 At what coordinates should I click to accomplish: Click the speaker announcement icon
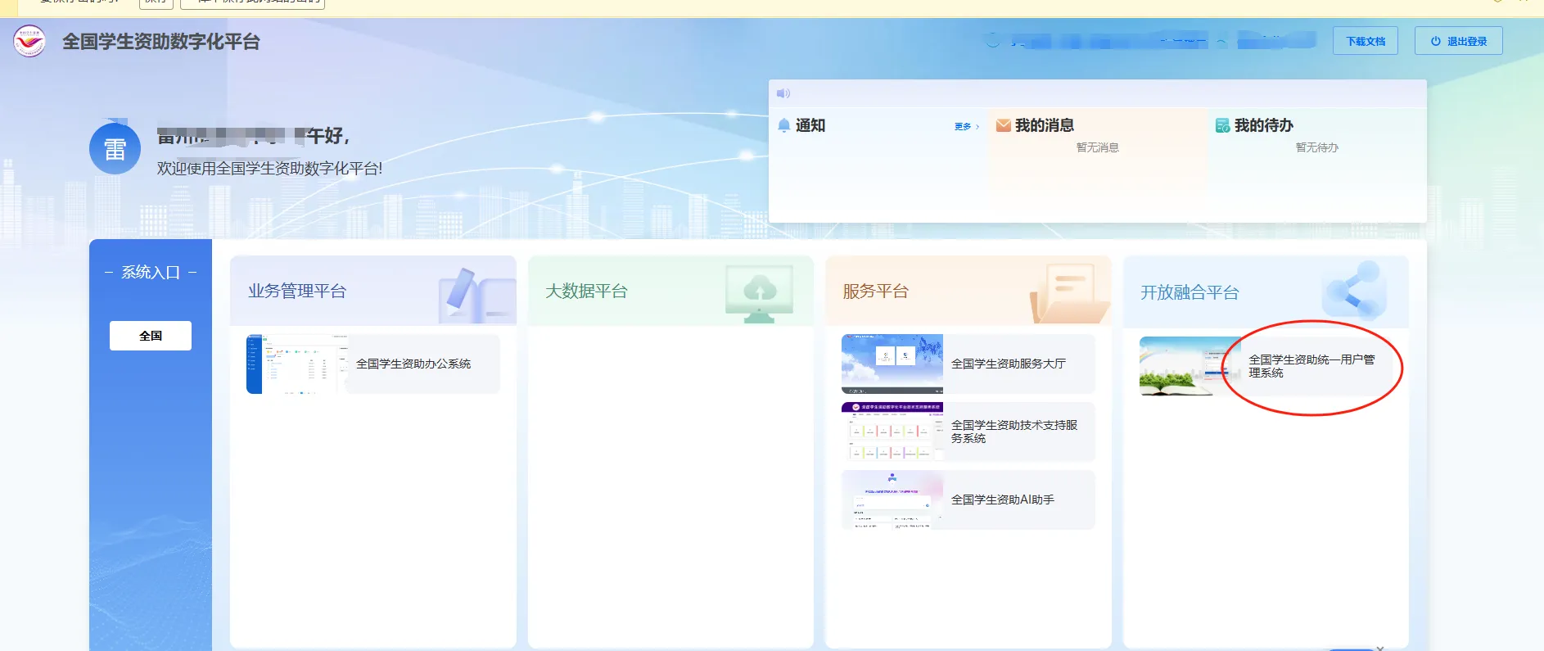783,93
